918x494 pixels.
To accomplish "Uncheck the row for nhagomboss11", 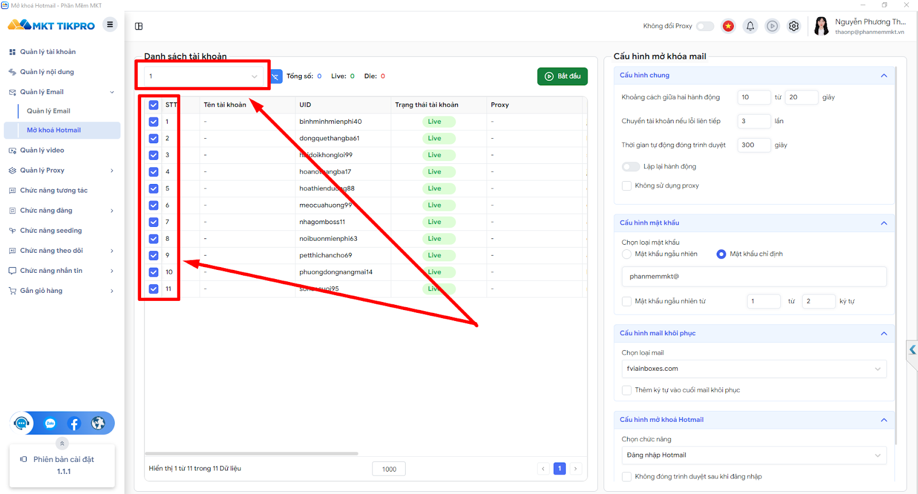I will point(153,222).
